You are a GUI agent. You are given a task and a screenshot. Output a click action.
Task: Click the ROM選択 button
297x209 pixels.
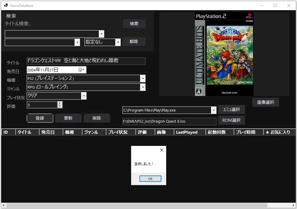(x=231, y=120)
